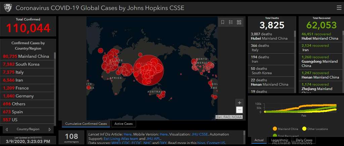Viewport: 344px width, 146px height.
Task: Select Henan 1,247 recovered entry
Action: click(320, 75)
